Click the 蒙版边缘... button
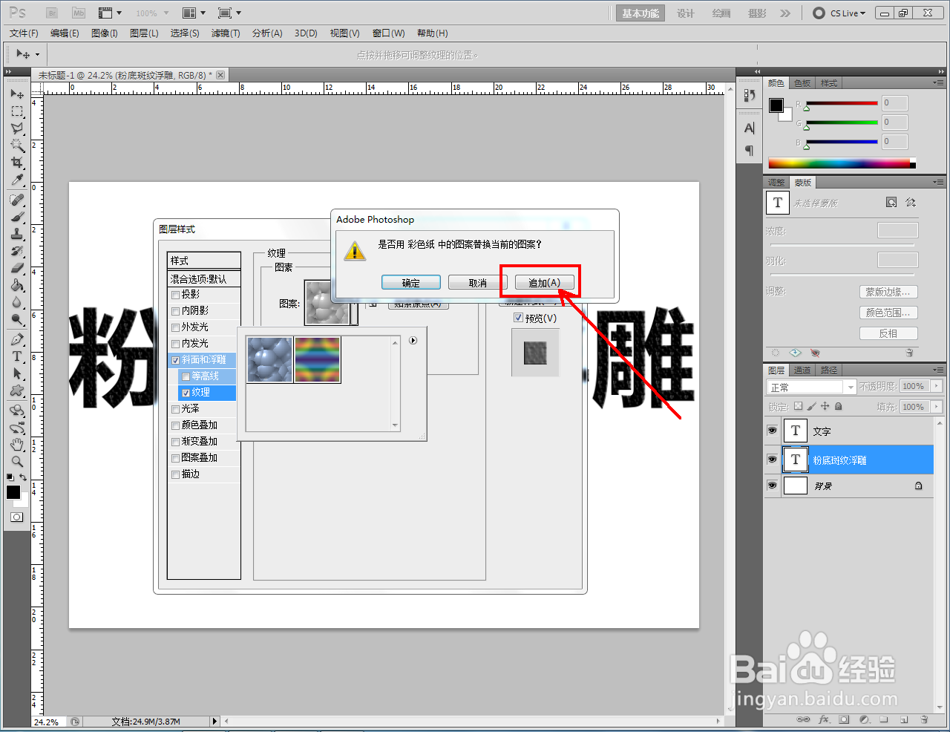 click(888, 292)
